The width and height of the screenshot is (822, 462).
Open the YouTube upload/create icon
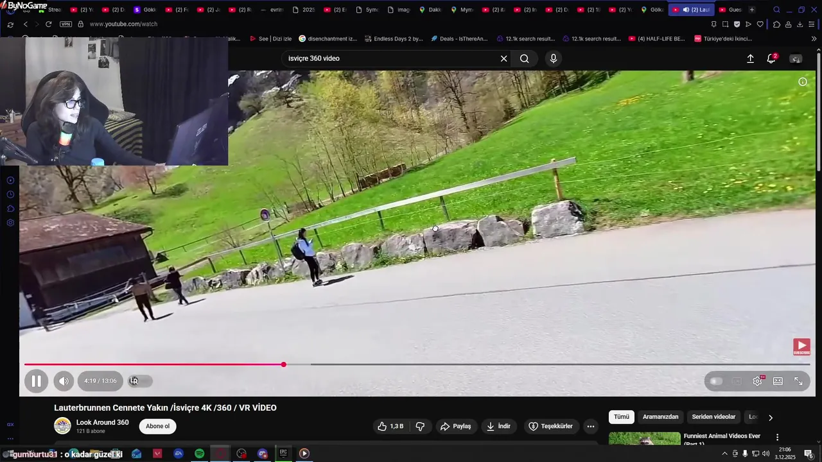coord(750,58)
